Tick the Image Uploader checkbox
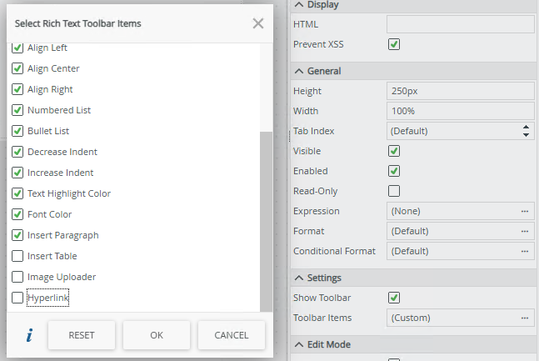 point(17,277)
